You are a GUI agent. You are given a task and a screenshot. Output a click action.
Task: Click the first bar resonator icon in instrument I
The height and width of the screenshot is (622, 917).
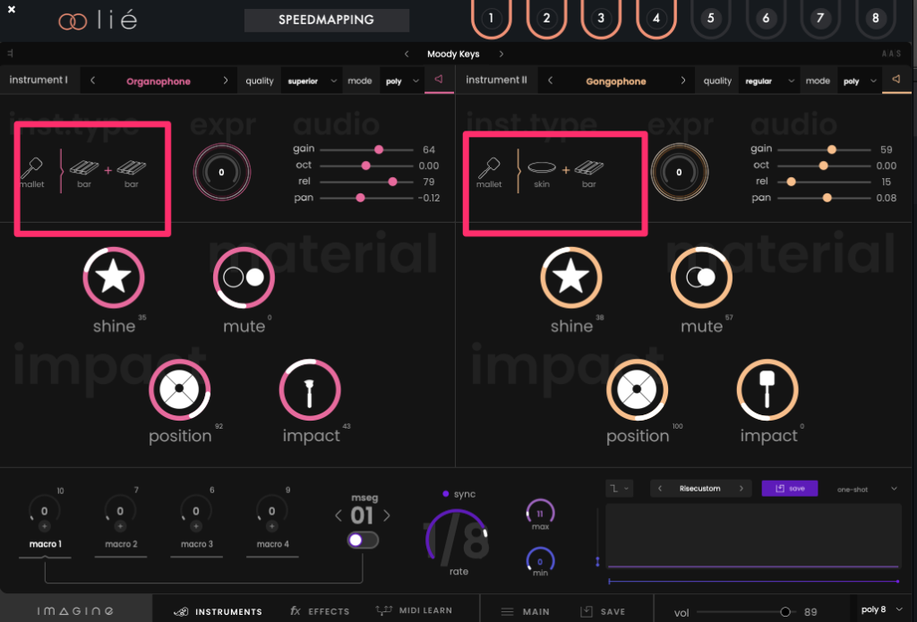(84, 168)
